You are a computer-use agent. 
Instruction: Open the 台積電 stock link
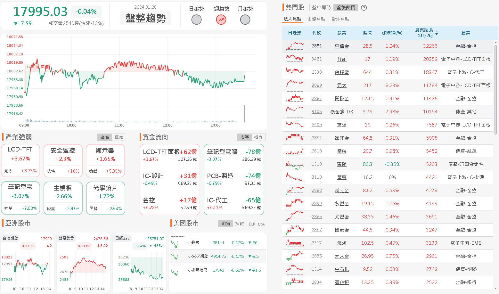click(x=342, y=72)
